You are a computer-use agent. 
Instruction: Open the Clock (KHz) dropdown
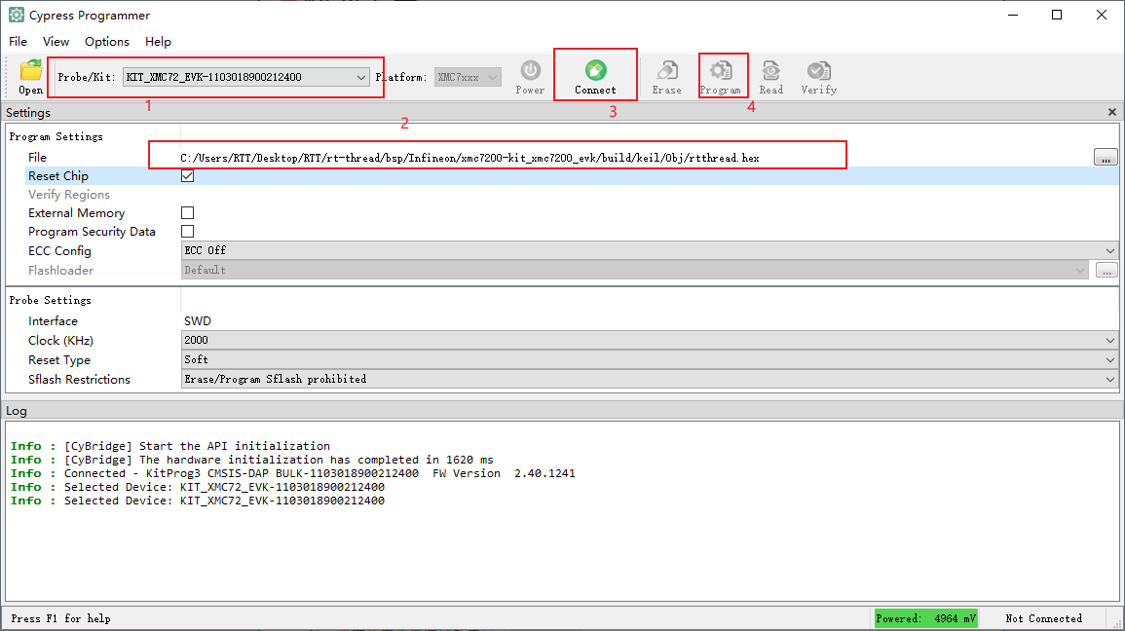(x=649, y=341)
